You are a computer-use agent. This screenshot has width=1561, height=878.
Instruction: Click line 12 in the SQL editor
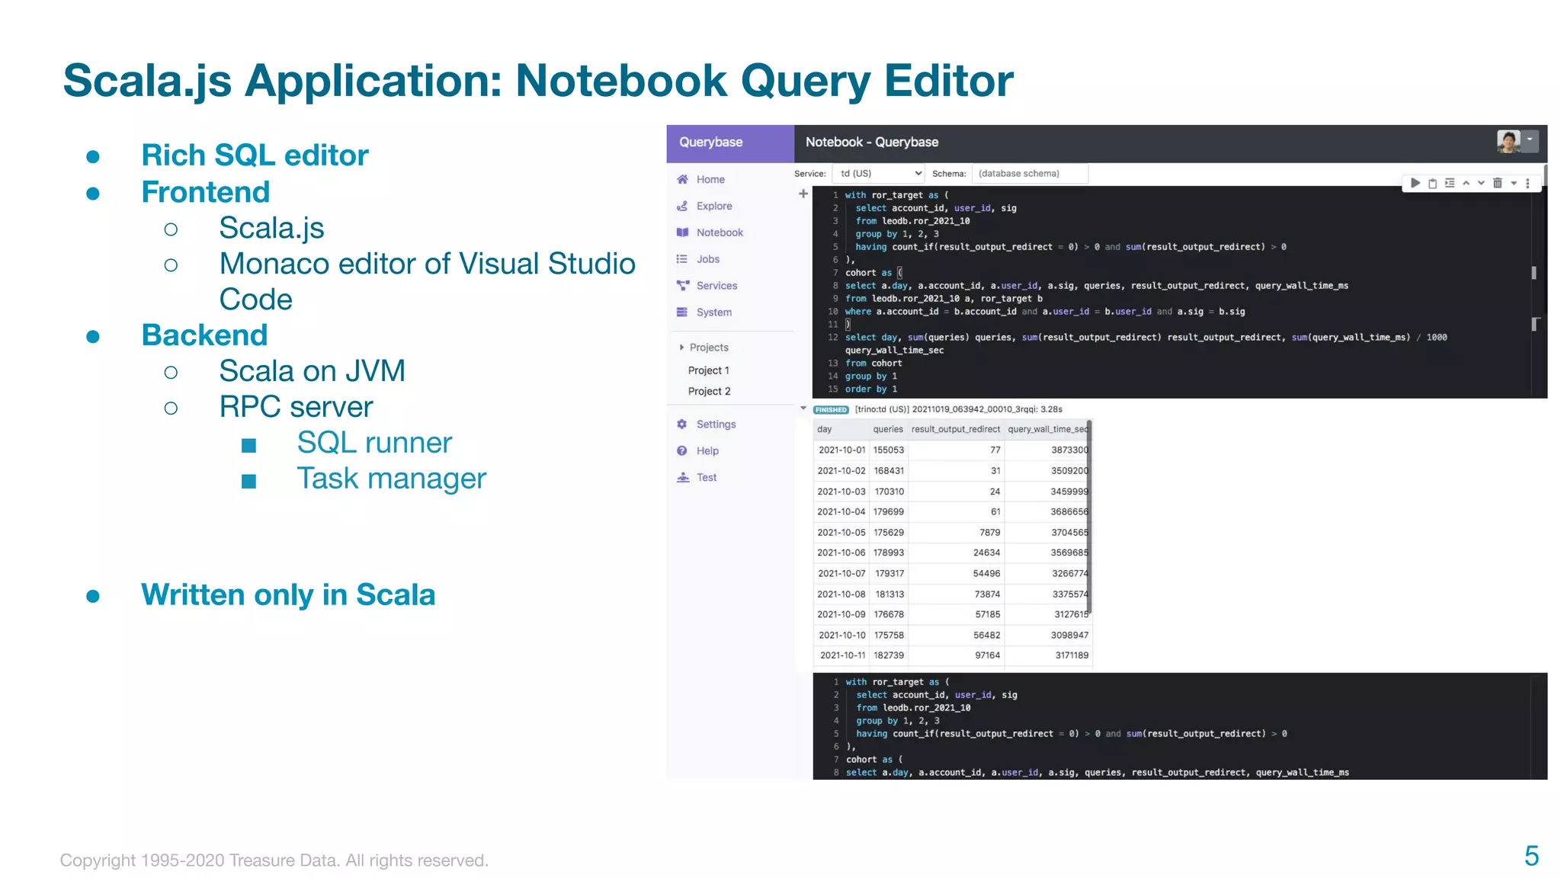1146,337
